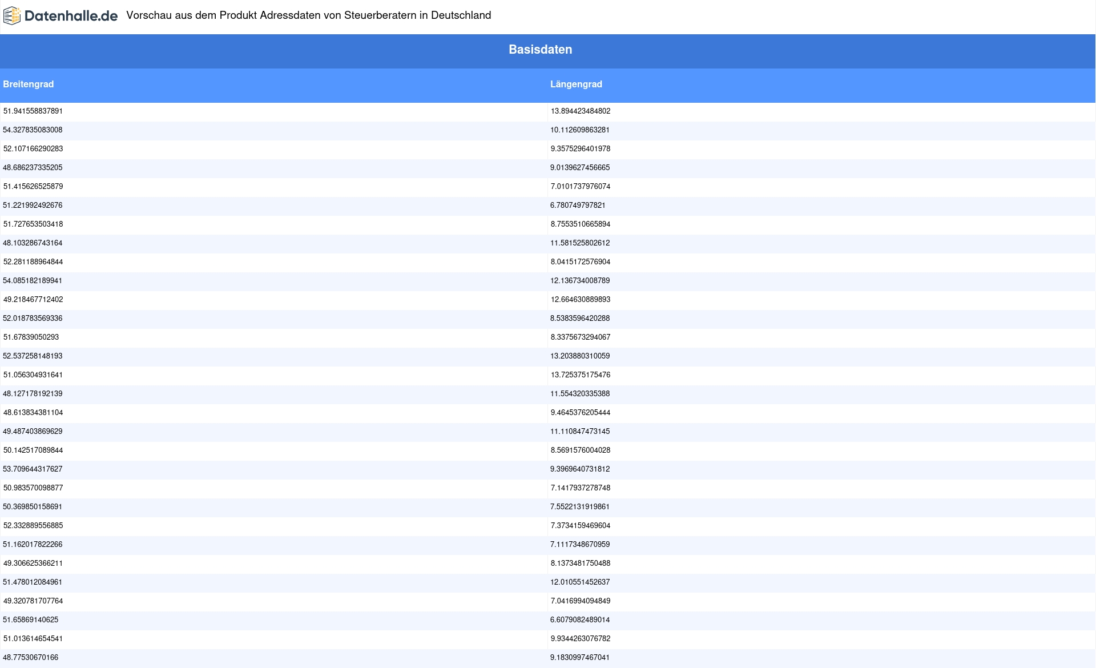This screenshot has height=668, width=1096.
Task: Select latitude value 50.983570098877
Action: click(x=33, y=488)
